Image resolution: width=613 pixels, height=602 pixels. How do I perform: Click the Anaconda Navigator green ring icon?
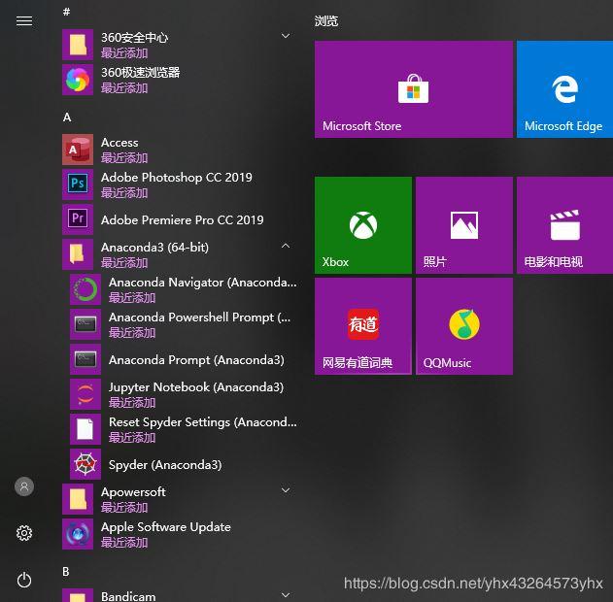(x=85, y=289)
